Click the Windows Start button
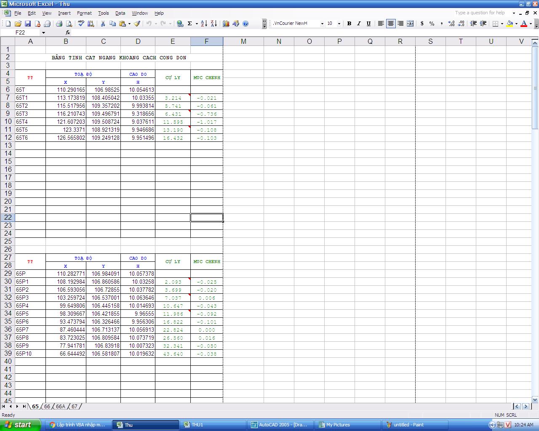This screenshot has height=431, width=539. pos(20,425)
